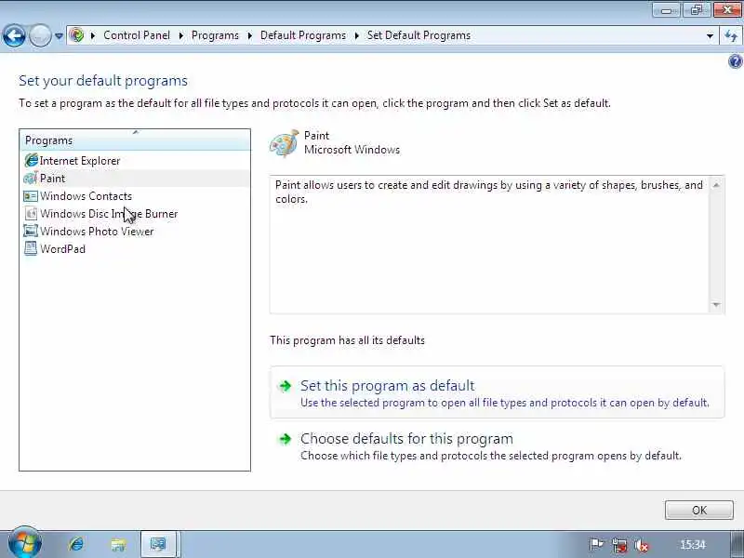Click green arrow beside Choose defaults for this program

(285, 439)
